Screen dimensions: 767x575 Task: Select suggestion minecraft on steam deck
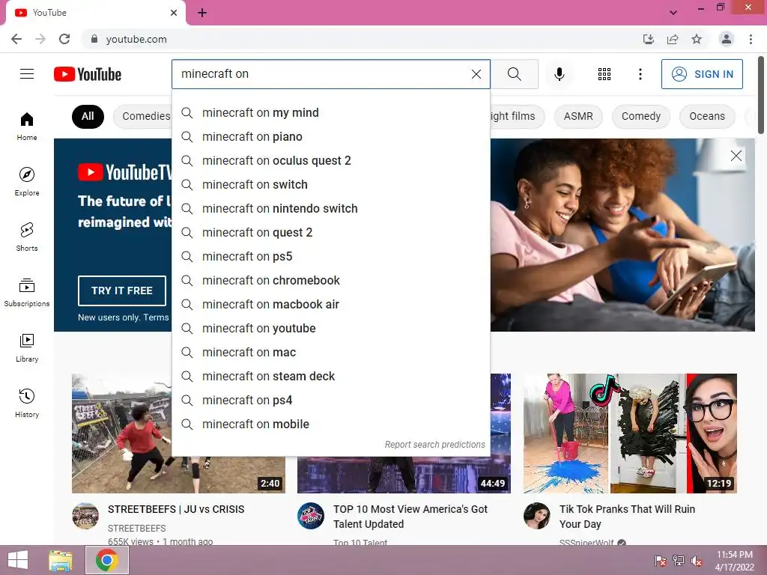tap(330, 376)
